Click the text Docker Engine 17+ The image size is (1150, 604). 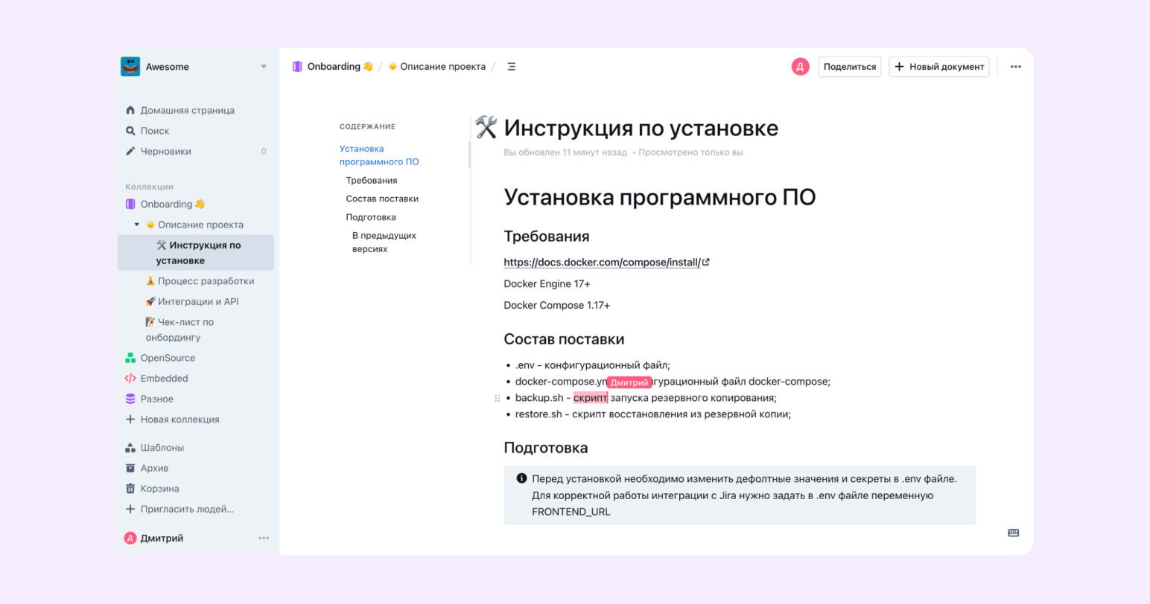tap(547, 283)
